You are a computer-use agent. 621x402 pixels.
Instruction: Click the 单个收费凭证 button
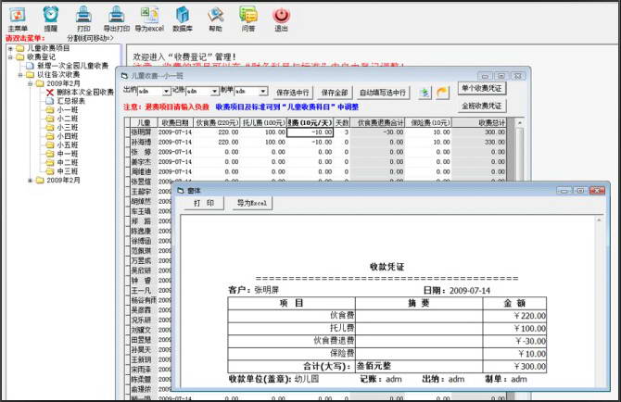point(482,88)
